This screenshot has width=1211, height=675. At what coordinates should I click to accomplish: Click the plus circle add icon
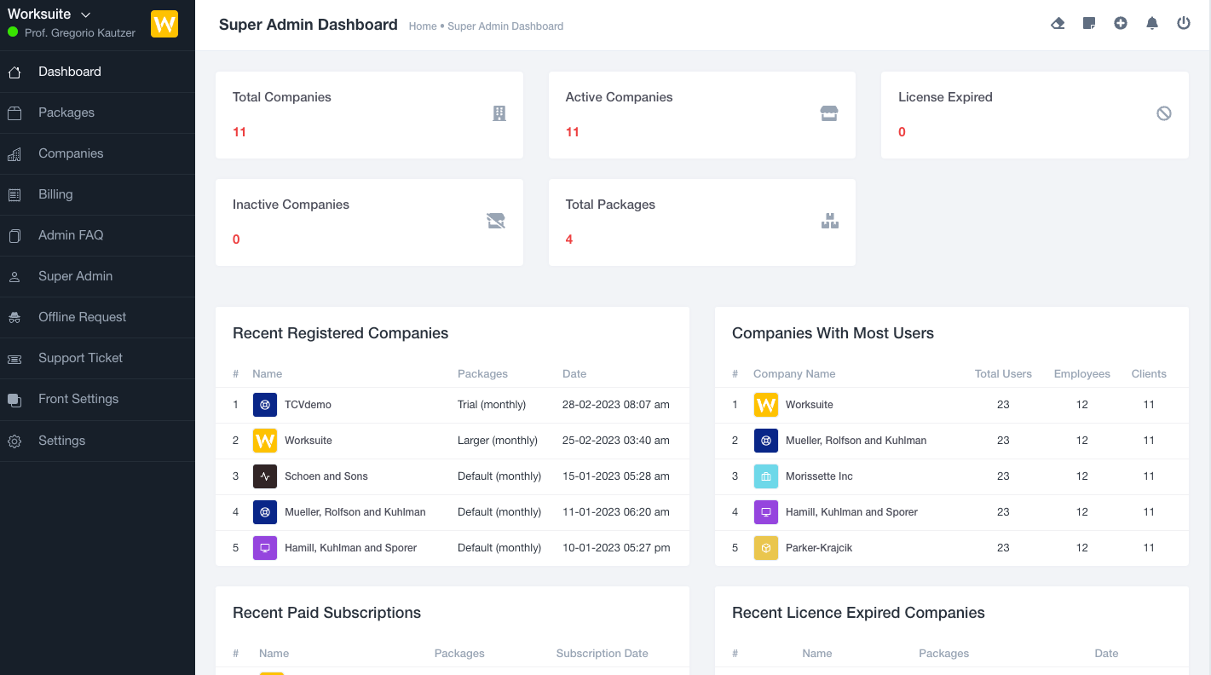(x=1121, y=24)
